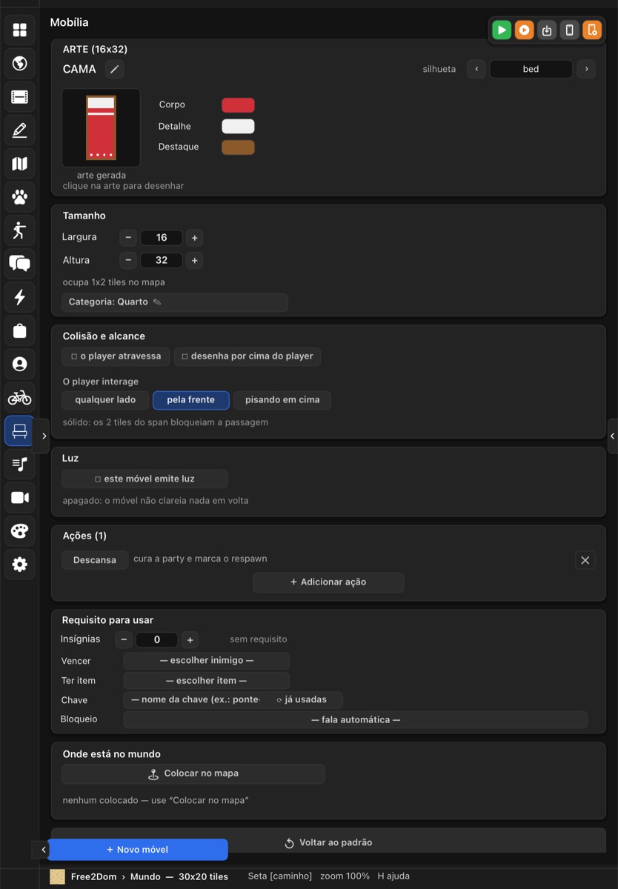
Task: Remove the Descansa action with X
Action: [585, 560]
